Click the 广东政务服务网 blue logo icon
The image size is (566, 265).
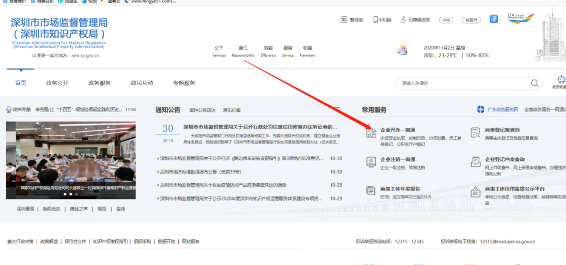point(481,109)
